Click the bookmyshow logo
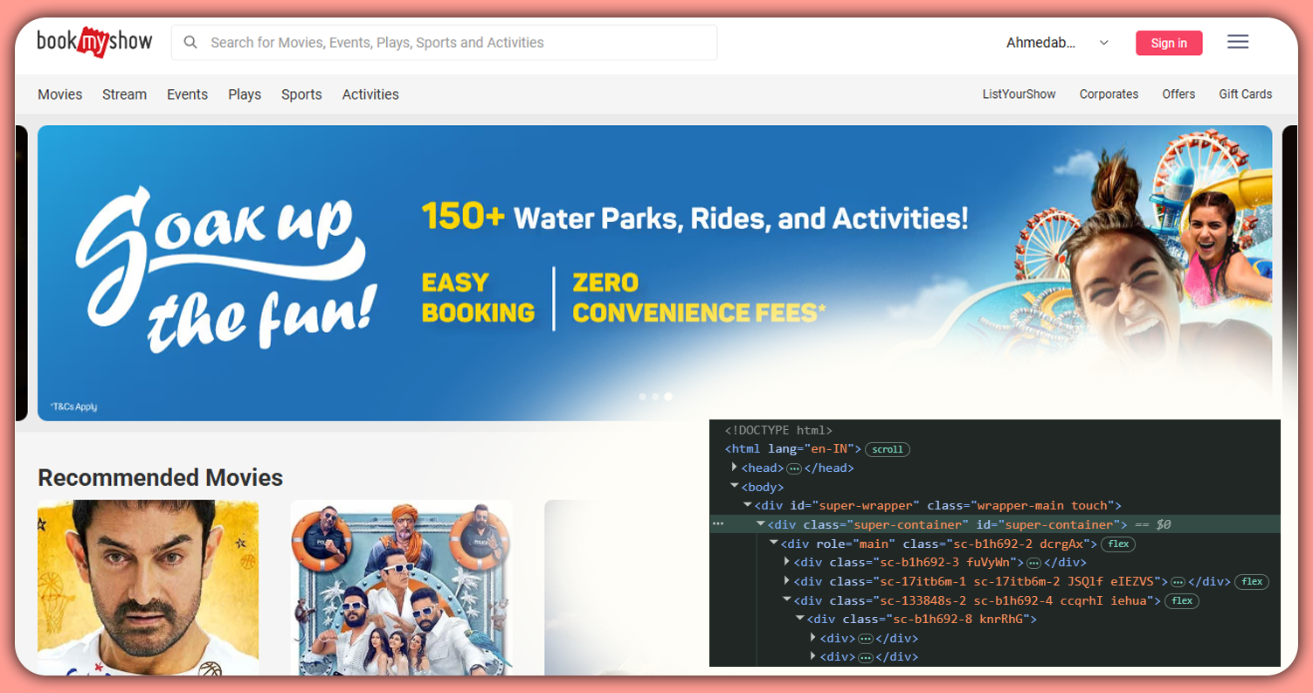 point(94,41)
